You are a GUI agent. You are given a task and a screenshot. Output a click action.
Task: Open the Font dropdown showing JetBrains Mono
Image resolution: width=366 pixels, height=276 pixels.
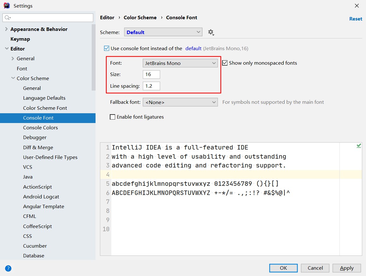180,63
